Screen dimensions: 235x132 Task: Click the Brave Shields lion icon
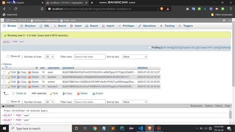[162, 9]
